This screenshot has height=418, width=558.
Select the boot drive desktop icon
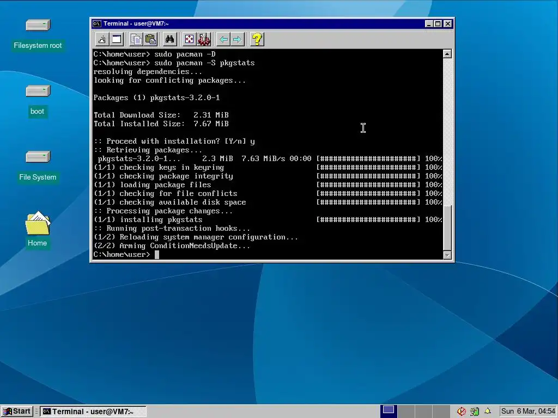tap(38, 101)
